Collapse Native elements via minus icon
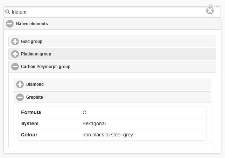The width and height of the screenshot is (225, 158). coord(10,24)
